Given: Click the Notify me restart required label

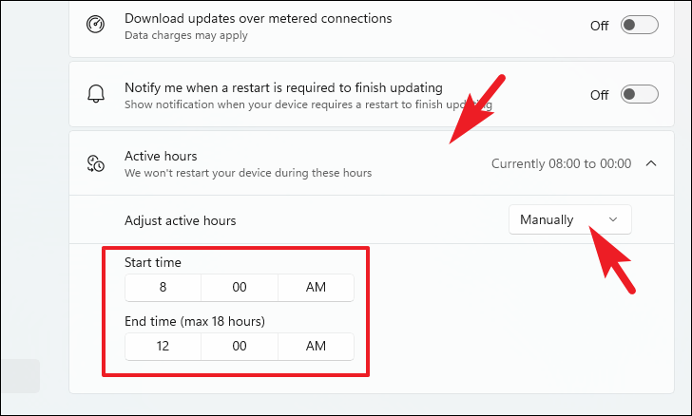Looking at the screenshot, I should coord(283,87).
